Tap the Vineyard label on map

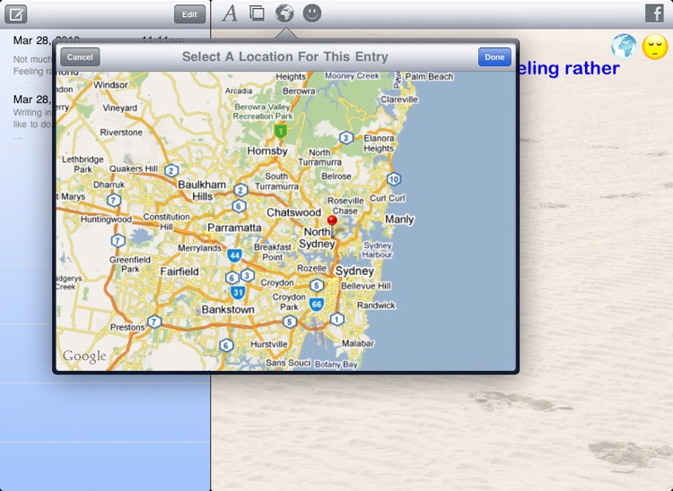click(x=119, y=108)
